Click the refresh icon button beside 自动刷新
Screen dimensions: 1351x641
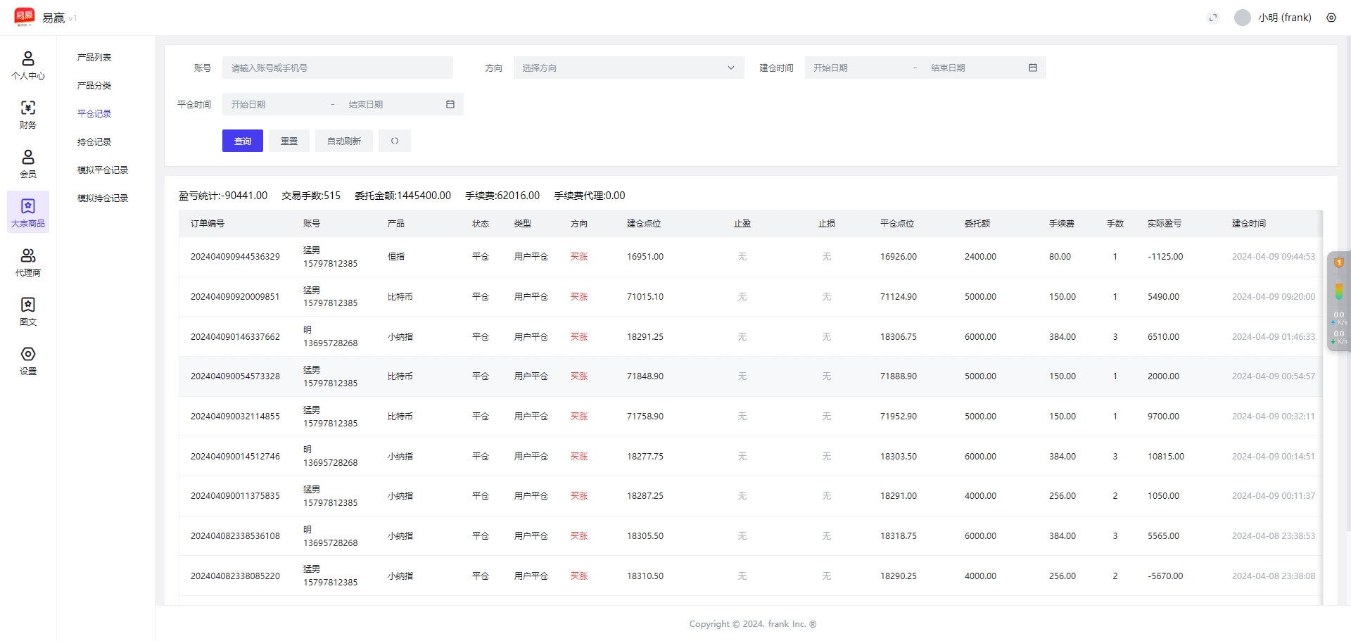[395, 141]
